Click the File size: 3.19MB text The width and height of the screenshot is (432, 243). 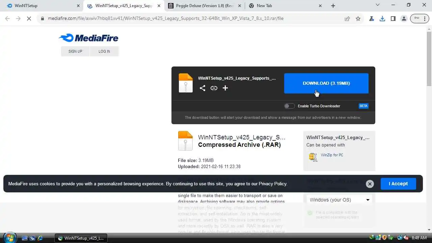click(x=196, y=160)
